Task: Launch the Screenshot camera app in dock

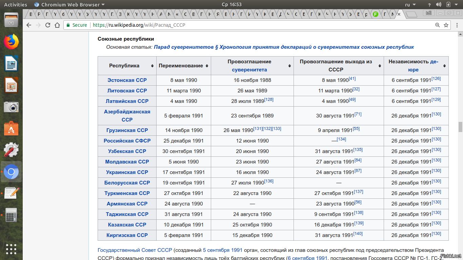Action: click(11, 107)
